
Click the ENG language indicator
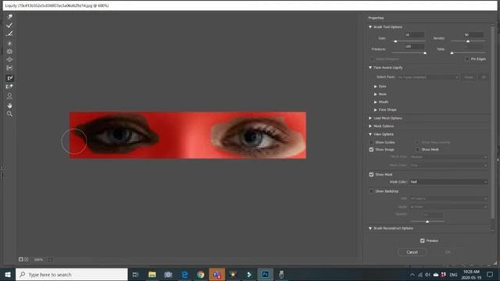click(453, 275)
